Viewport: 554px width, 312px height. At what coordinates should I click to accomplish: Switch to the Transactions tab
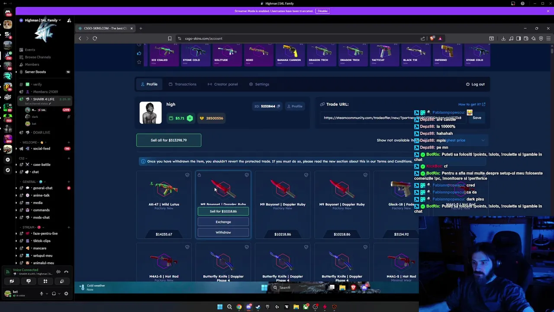click(182, 84)
